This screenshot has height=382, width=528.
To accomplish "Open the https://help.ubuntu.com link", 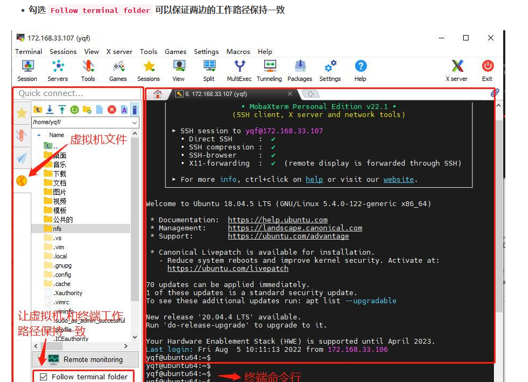I will [277, 220].
